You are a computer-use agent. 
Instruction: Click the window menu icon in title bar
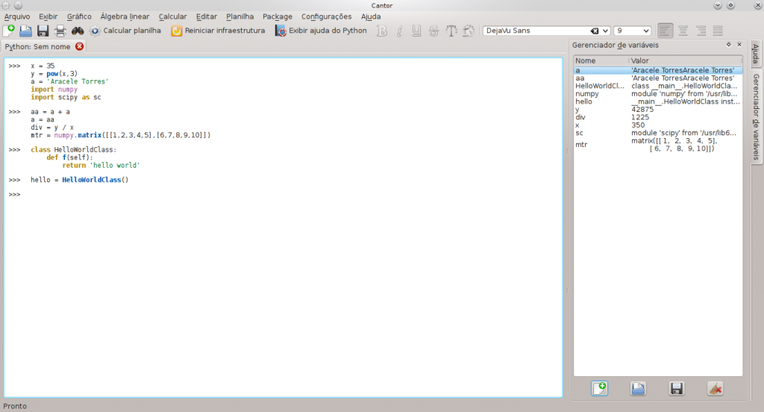tap(5, 5)
